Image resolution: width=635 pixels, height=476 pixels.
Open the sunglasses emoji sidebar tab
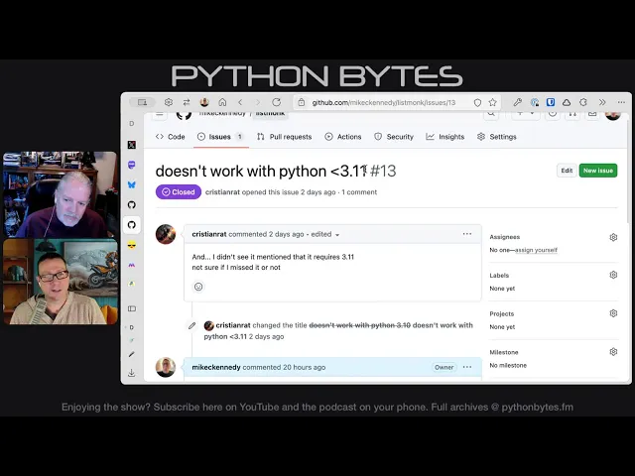132,245
